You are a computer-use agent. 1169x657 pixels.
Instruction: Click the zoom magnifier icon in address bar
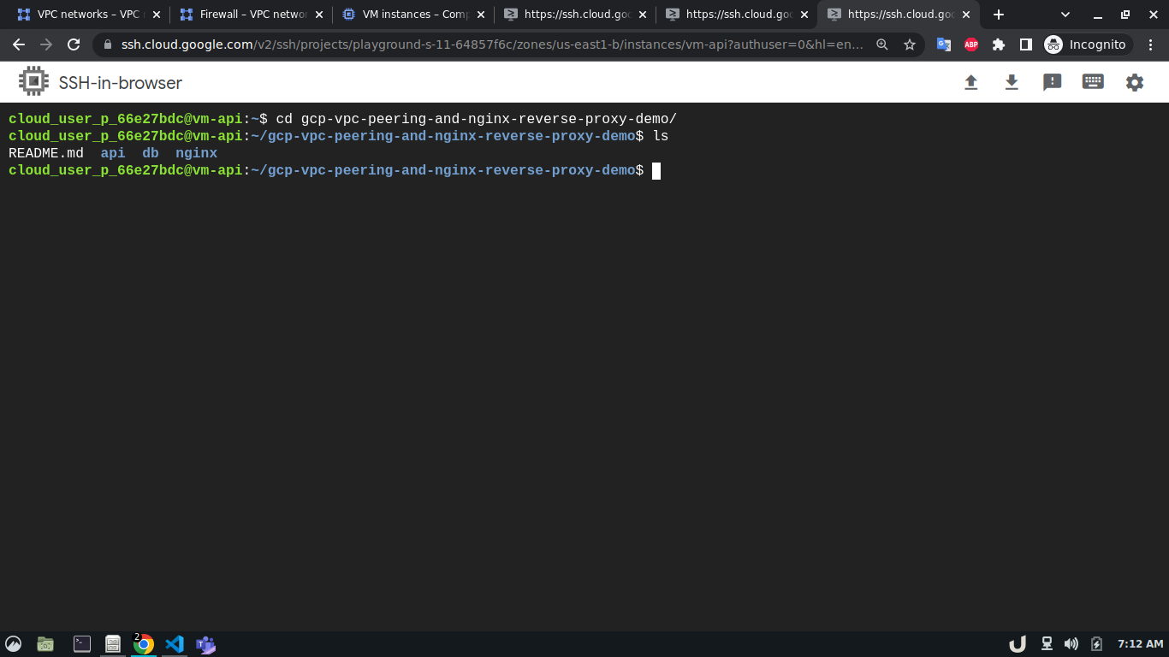tap(882, 44)
